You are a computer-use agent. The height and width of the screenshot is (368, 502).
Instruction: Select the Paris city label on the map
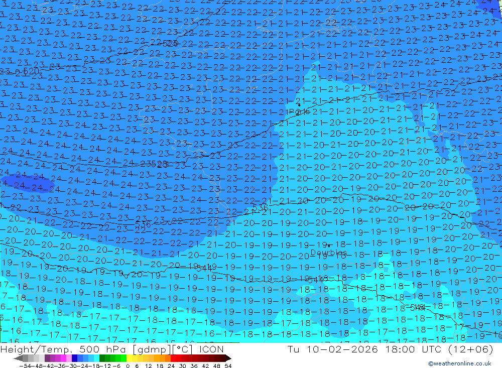pyautogui.click(x=299, y=112)
